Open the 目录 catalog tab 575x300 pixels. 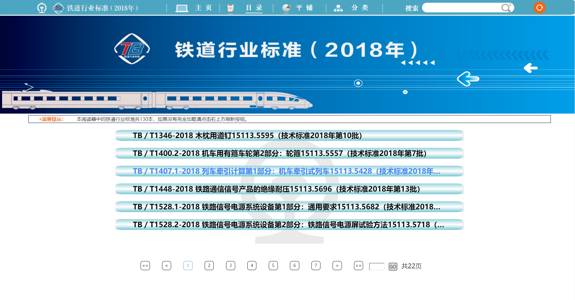[254, 8]
